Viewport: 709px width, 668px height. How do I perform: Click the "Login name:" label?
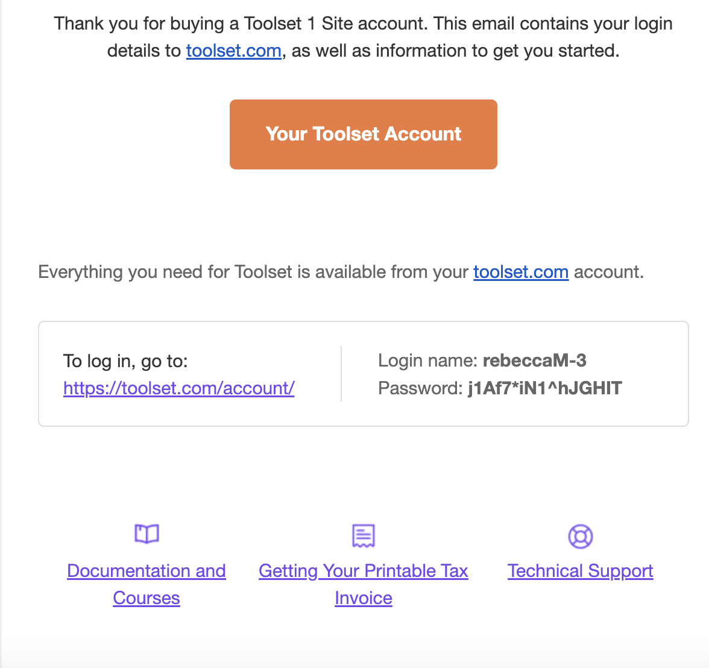click(x=428, y=361)
